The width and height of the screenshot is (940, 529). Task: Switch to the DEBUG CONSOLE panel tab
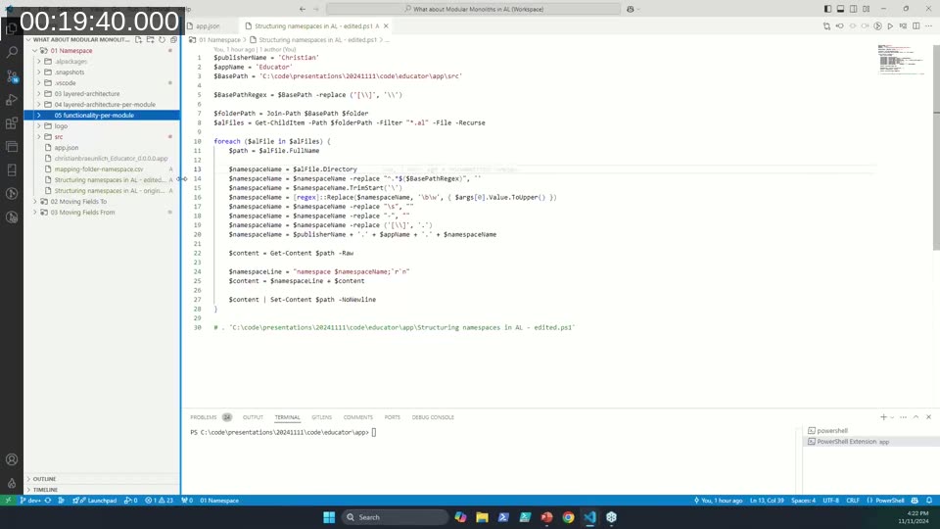point(433,417)
